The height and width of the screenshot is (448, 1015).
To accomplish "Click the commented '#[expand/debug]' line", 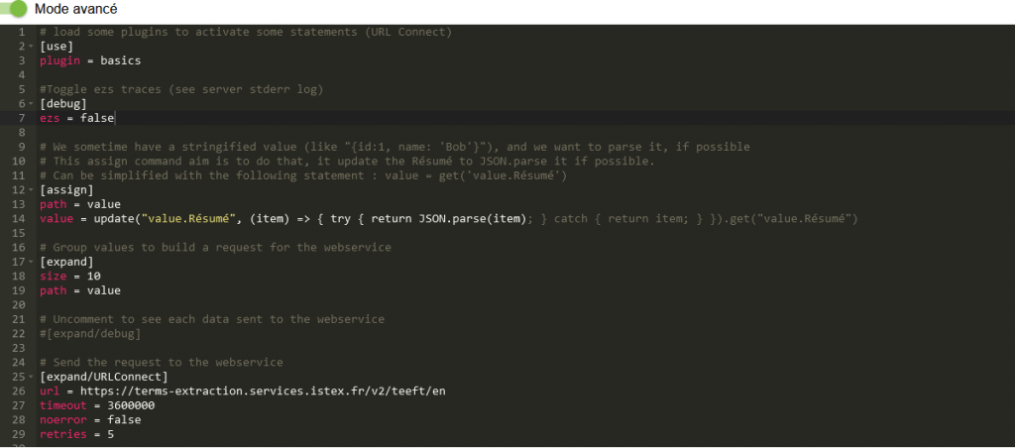I will (90, 333).
